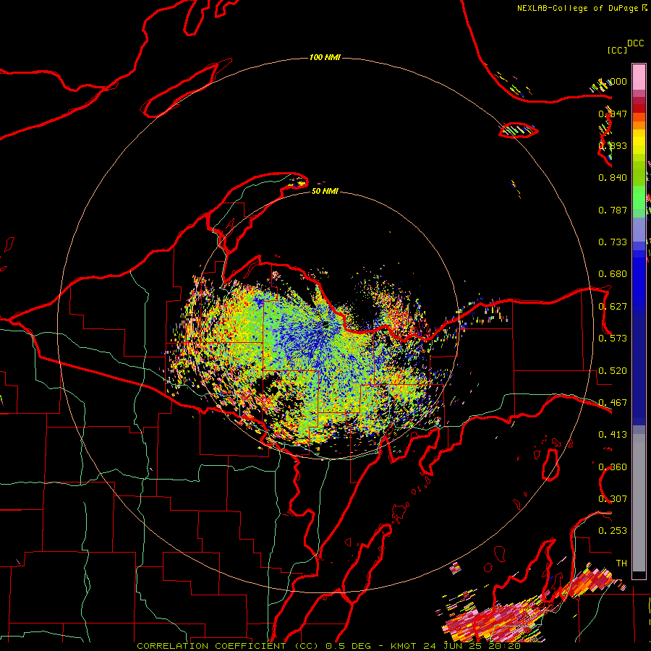Click the TH label beside the color bar
Image resolution: width=651 pixels, height=651 pixels.
point(621,563)
